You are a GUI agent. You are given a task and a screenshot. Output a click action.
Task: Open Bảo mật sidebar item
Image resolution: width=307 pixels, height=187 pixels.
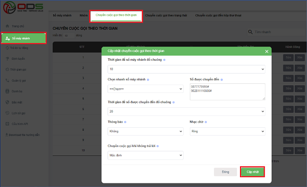[17, 102]
